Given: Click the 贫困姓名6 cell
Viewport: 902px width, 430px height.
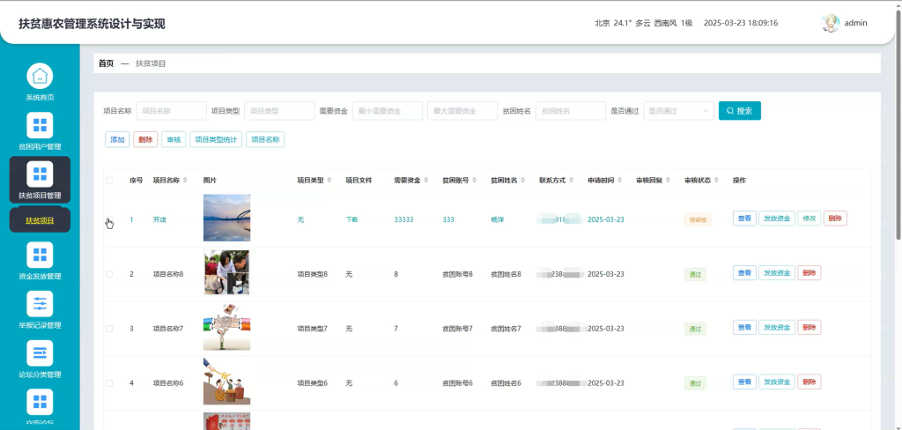Looking at the screenshot, I should [x=506, y=382].
